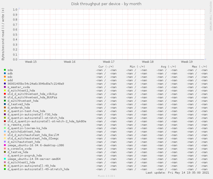This screenshot has height=179, width=213.
Task: Click legend entry d_quentin-pvgrub_hda
Action: pos(25,156)
